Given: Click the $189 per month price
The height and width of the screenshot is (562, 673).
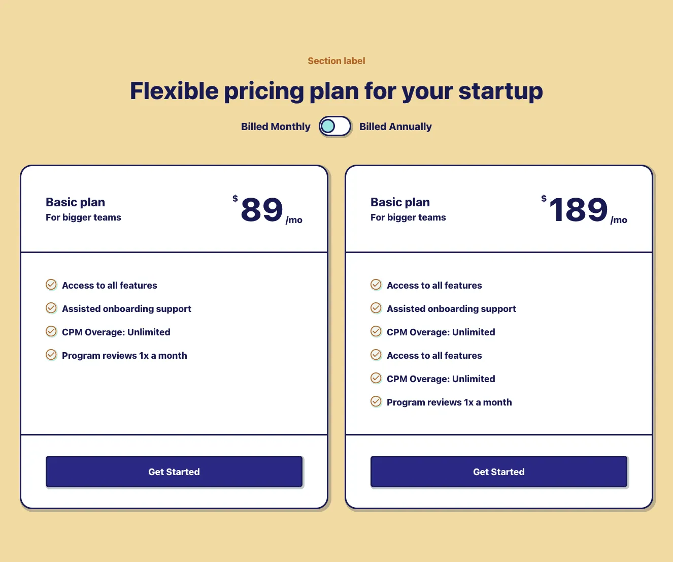Looking at the screenshot, I should coord(579,210).
